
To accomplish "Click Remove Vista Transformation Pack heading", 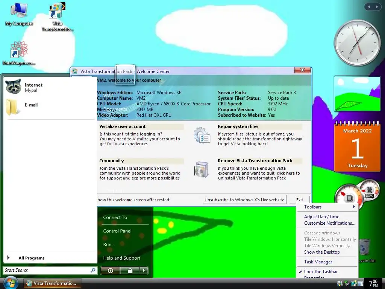I will (255, 161).
